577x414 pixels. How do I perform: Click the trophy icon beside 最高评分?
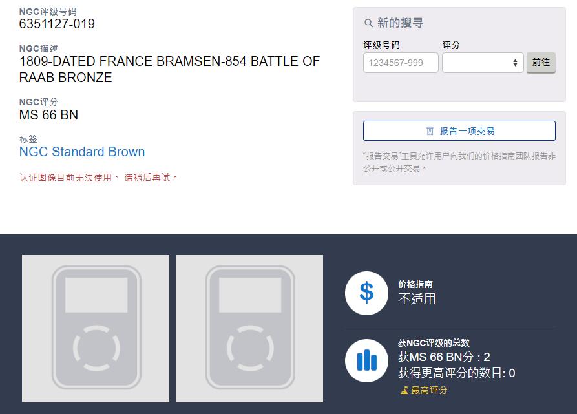click(x=404, y=390)
